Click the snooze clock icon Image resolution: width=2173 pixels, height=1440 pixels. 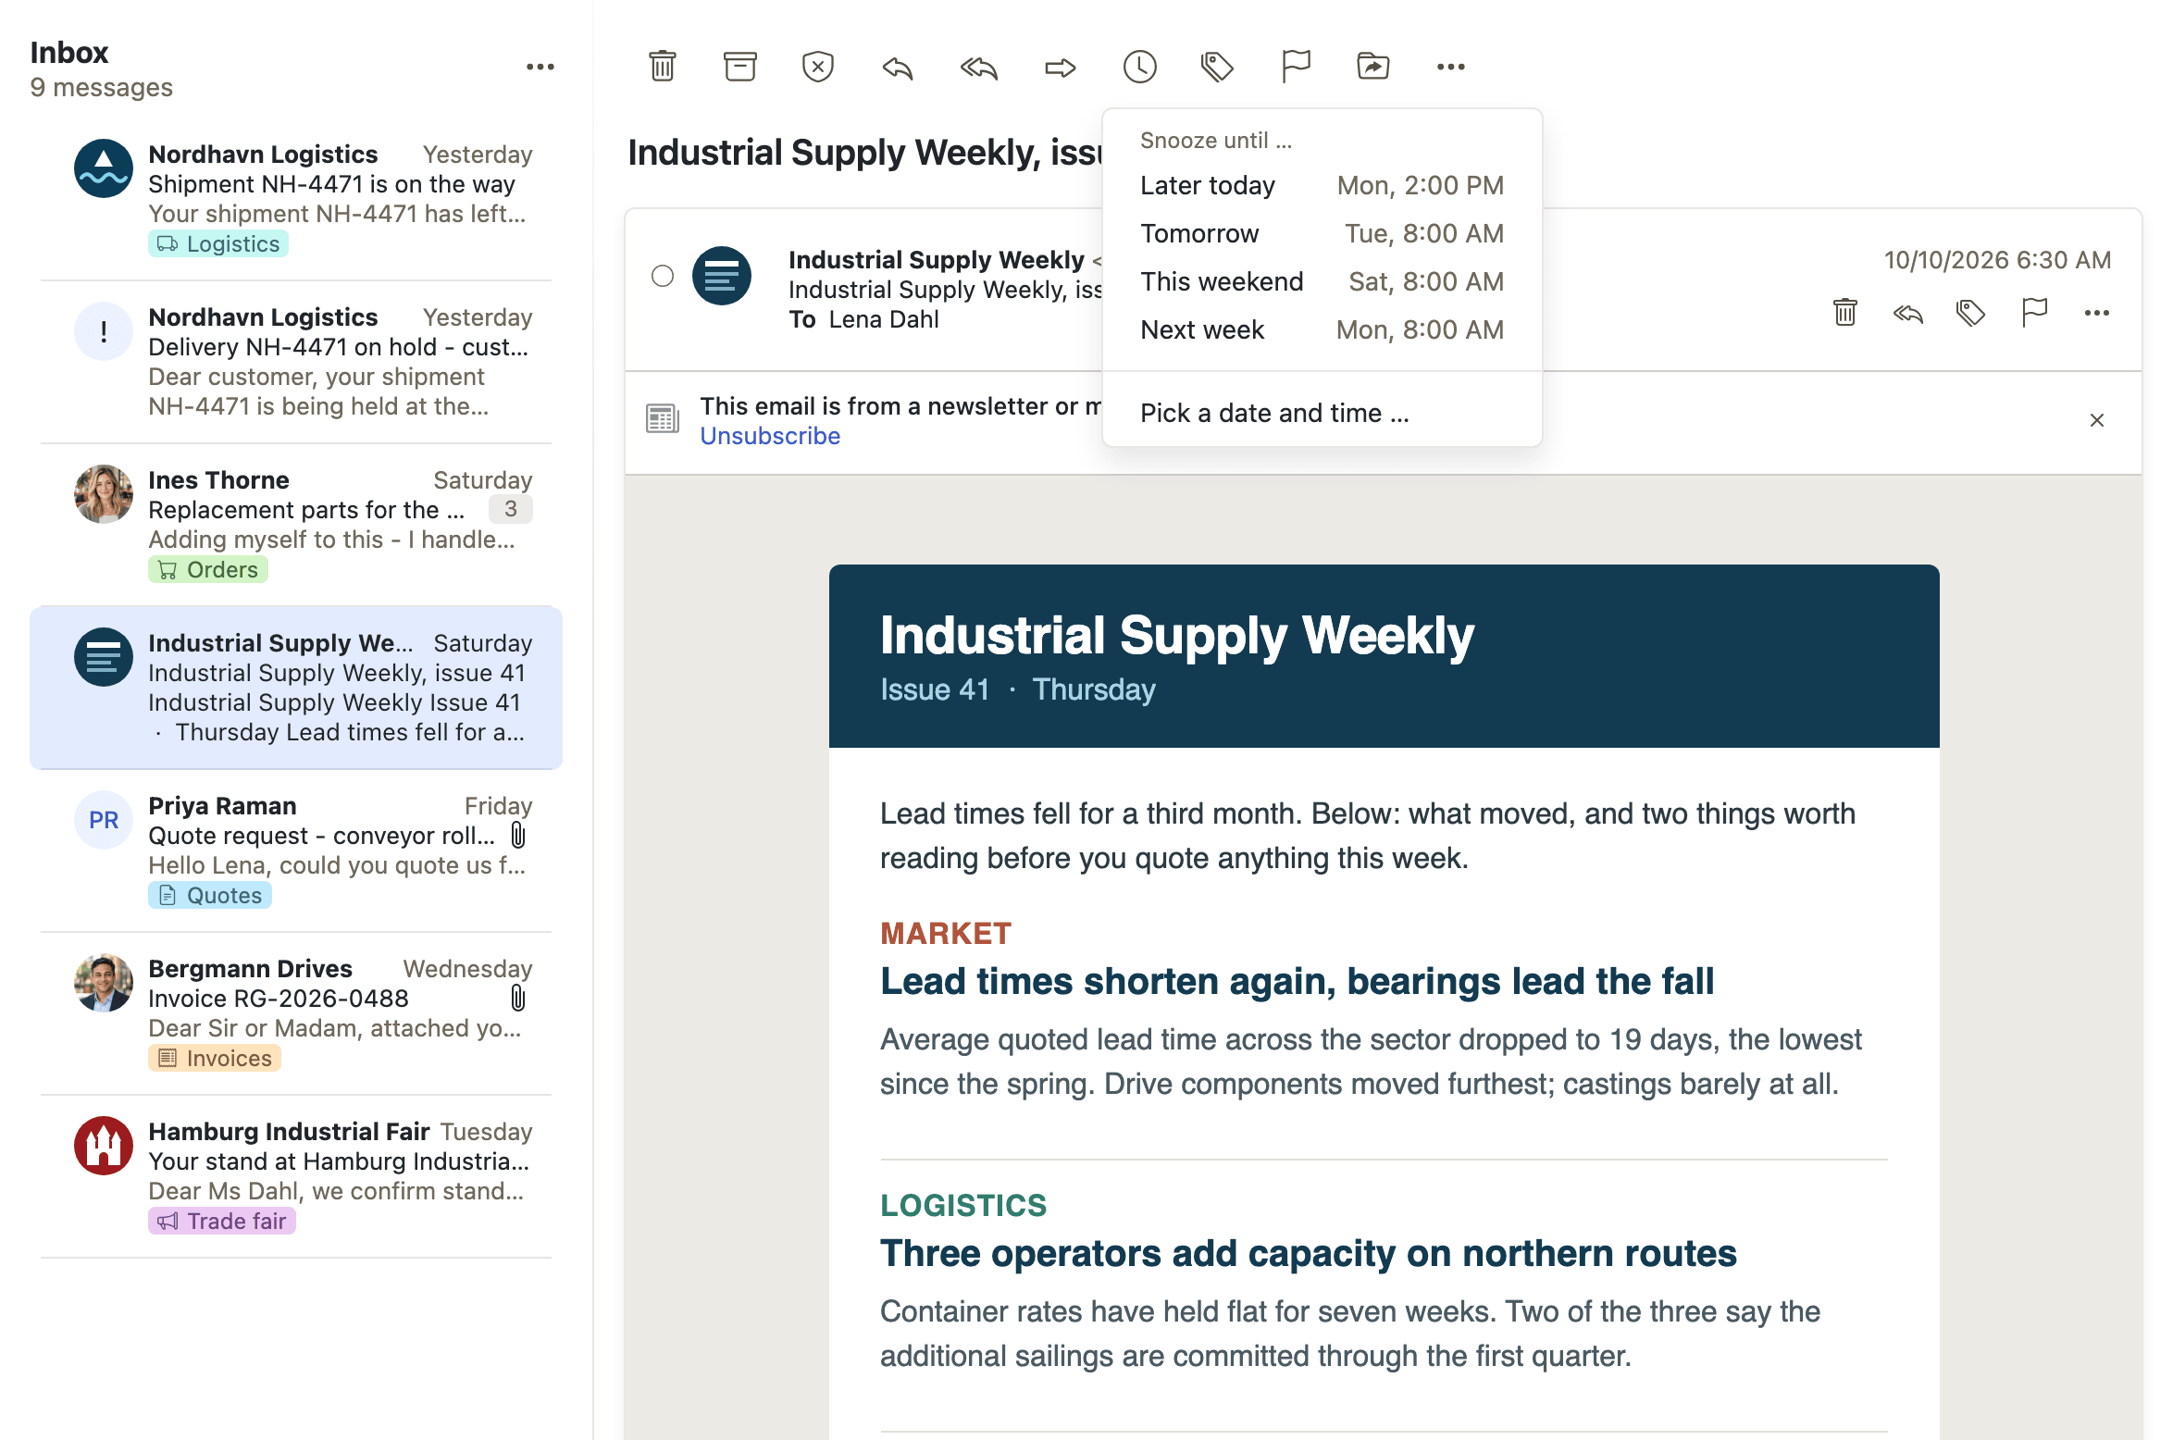1140,67
